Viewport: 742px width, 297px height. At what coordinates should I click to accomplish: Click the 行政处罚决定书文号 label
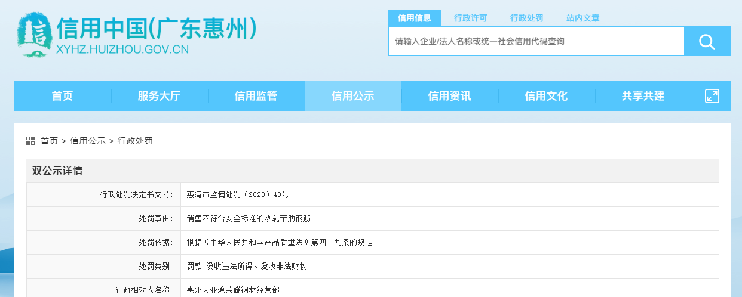[137, 194]
